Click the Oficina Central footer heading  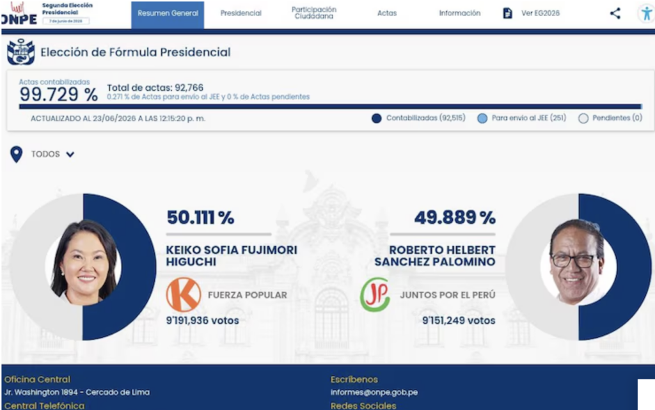coord(37,379)
